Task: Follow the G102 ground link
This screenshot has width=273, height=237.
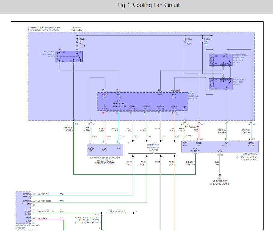Action: (x=220, y=179)
